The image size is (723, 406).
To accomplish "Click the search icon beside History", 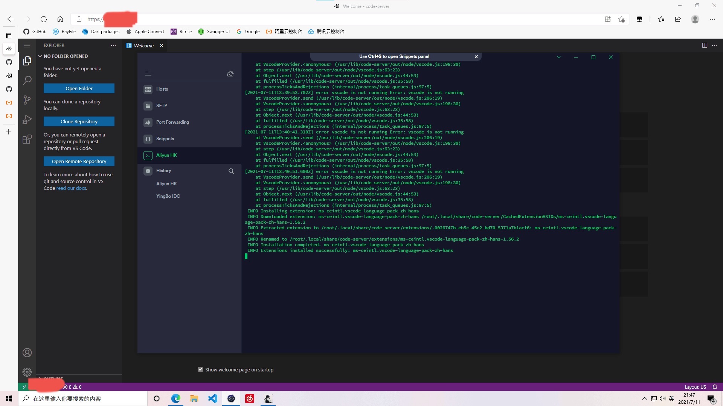I will point(231,171).
